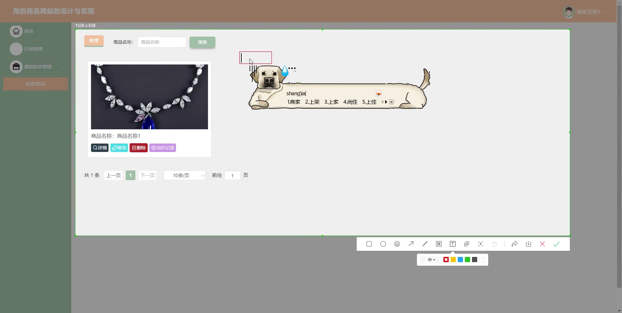Choose IME candidate 2.上架
The width and height of the screenshot is (622, 313).
(312, 102)
